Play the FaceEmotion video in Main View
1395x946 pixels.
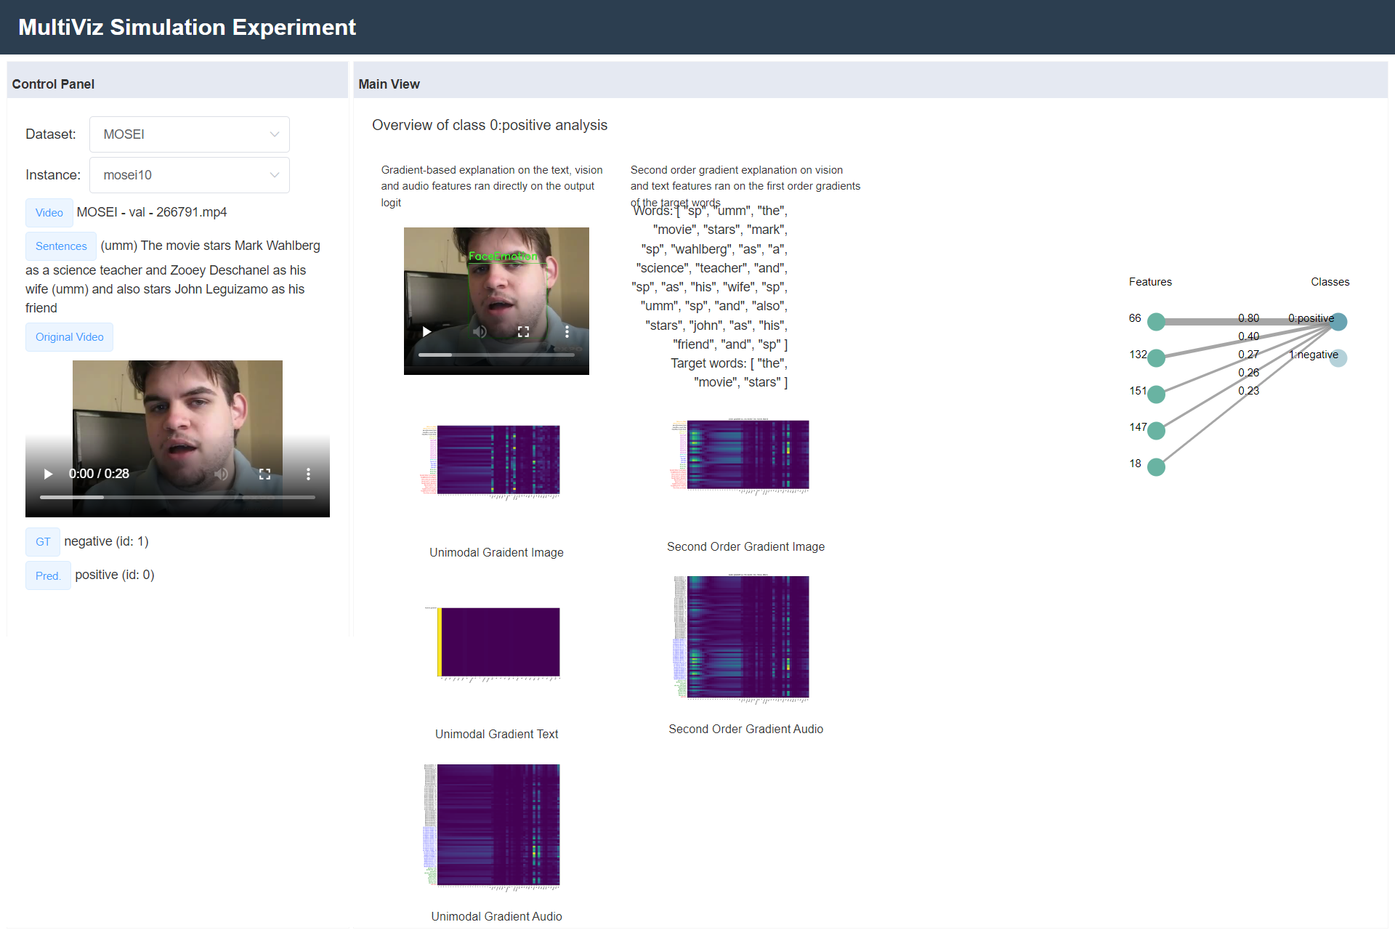tap(426, 331)
